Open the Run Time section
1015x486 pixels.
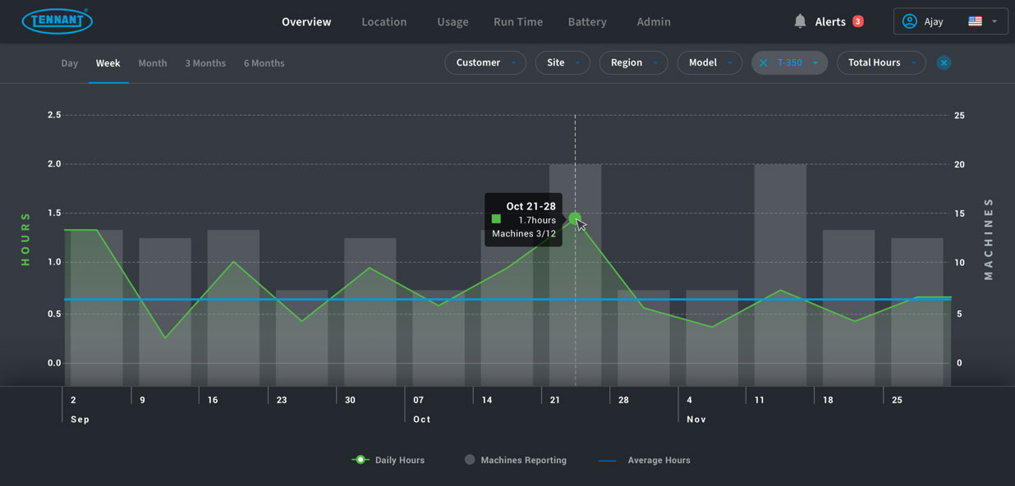(518, 22)
